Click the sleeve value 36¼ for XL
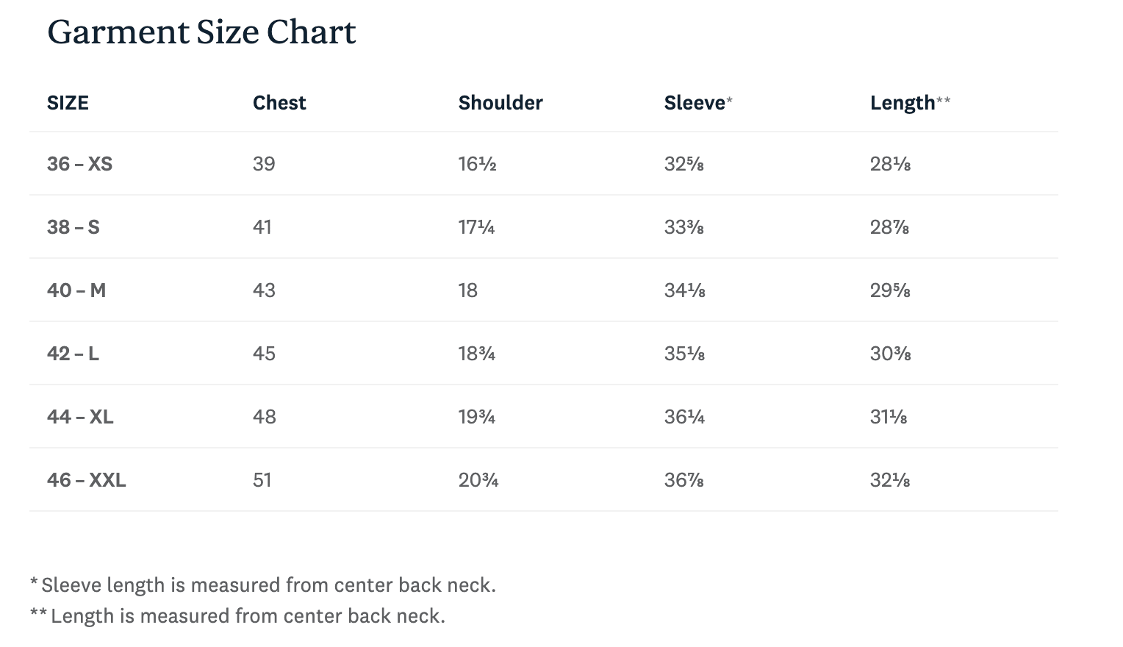This screenshot has height=647, width=1123. pos(684,417)
